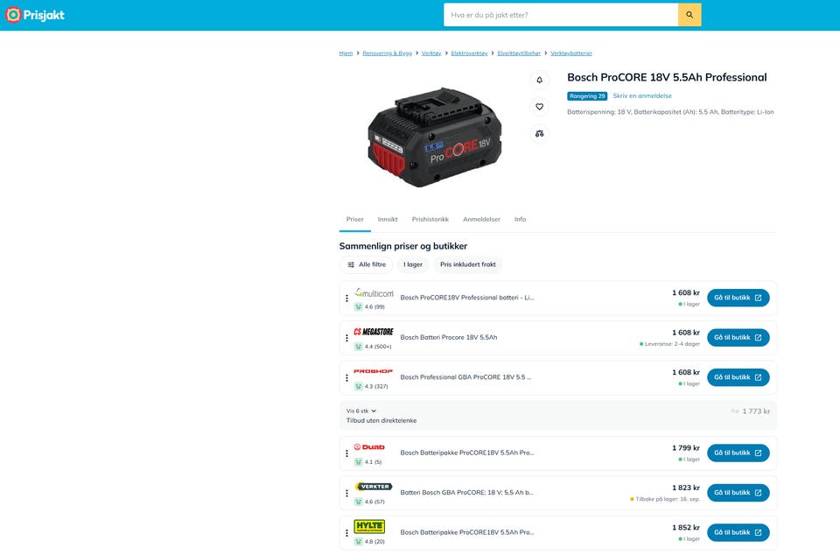Switch to the Prishistorikk tab
840x555 pixels.
coord(430,219)
